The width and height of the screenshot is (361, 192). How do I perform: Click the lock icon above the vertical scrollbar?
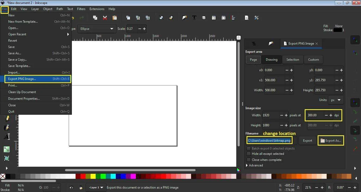point(238,37)
